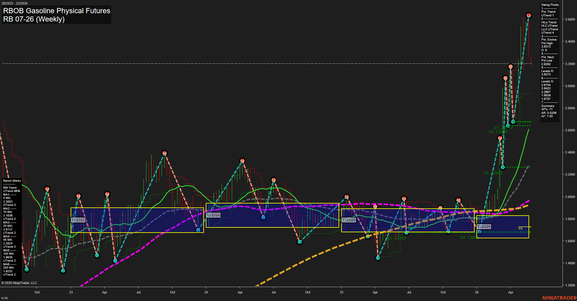Viewport: 577px width, 301px height.
Task: Click the '25' year tick on time axis
Action: [x=342, y=292]
